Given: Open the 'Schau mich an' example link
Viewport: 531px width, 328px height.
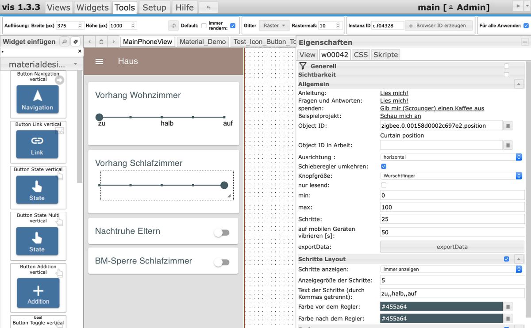Looking at the screenshot, I should tap(400, 116).
